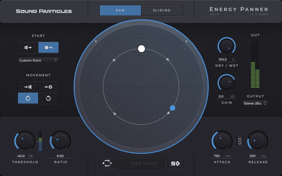The height and width of the screenshot is (176, 282).
Task: Click the 0.0 dB gain value field
Action: [x=227, y=96]
